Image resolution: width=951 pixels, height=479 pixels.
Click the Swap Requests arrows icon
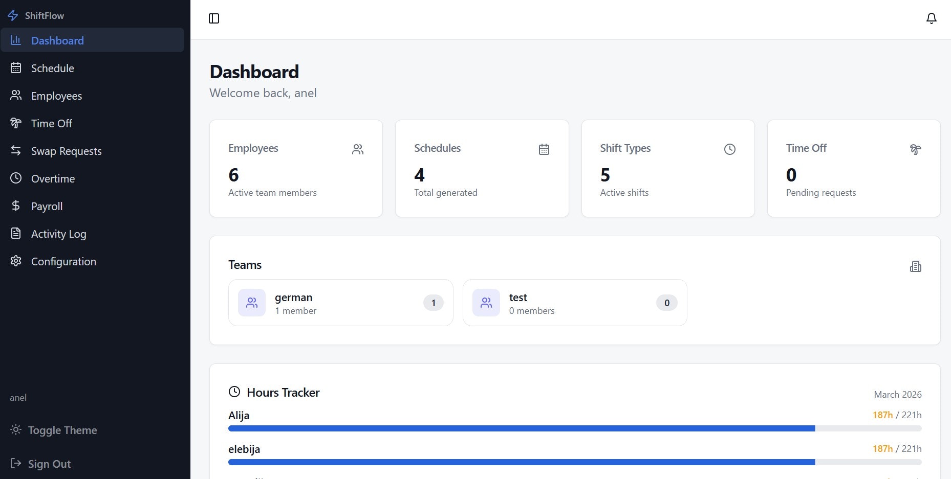coord(16,150)
